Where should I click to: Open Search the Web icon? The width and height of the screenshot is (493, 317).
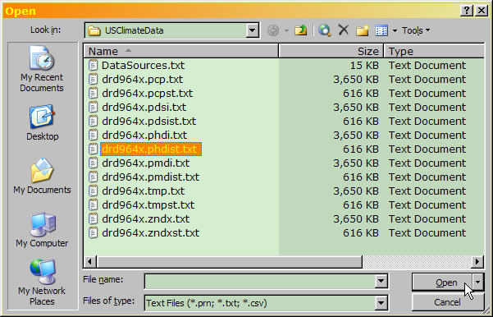coord(325,30)
